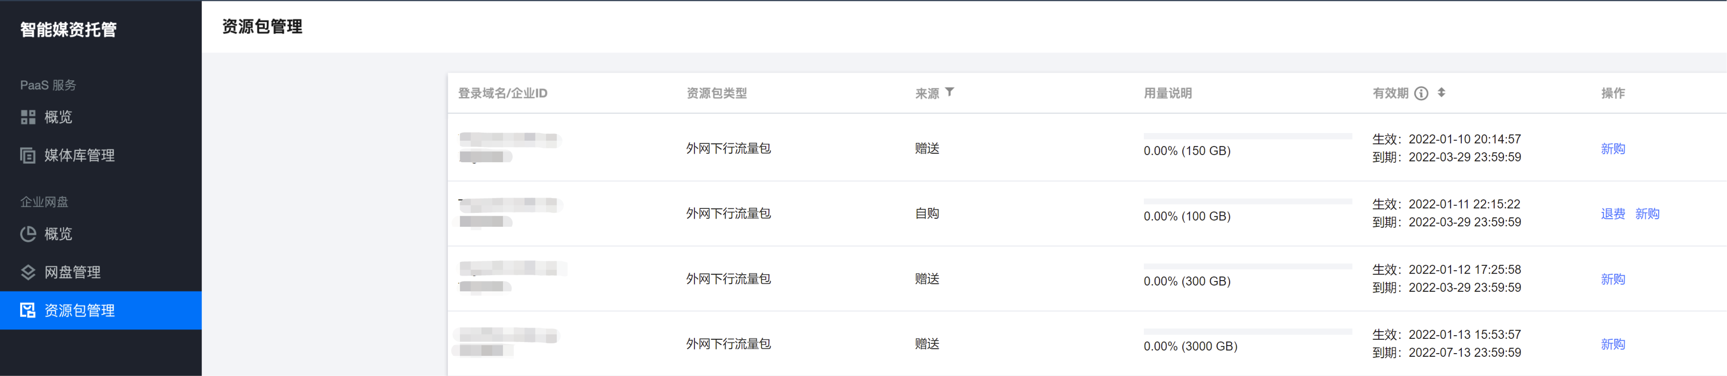Click the 媒体库管理 sidebar icon
Image resolution: width=1727 pixels, height=376 pixels.
tap(28, 156)
